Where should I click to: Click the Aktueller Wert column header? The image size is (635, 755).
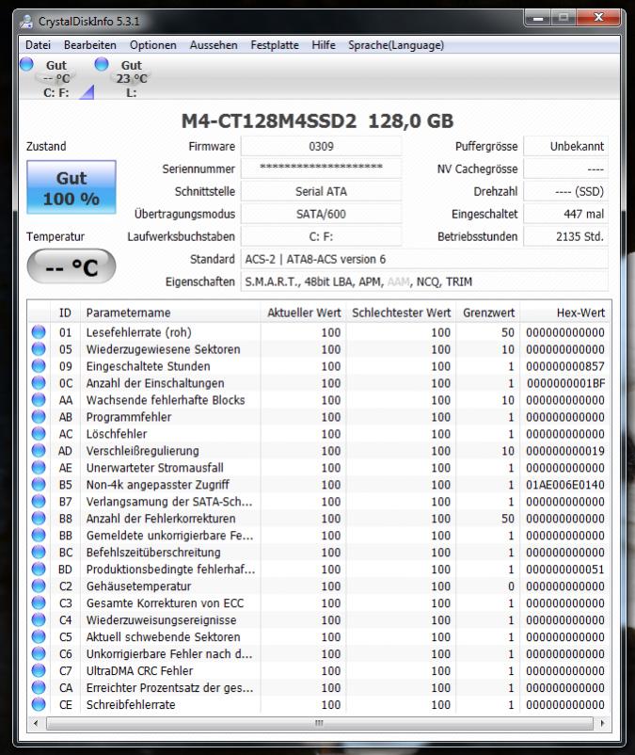[304, 313]
